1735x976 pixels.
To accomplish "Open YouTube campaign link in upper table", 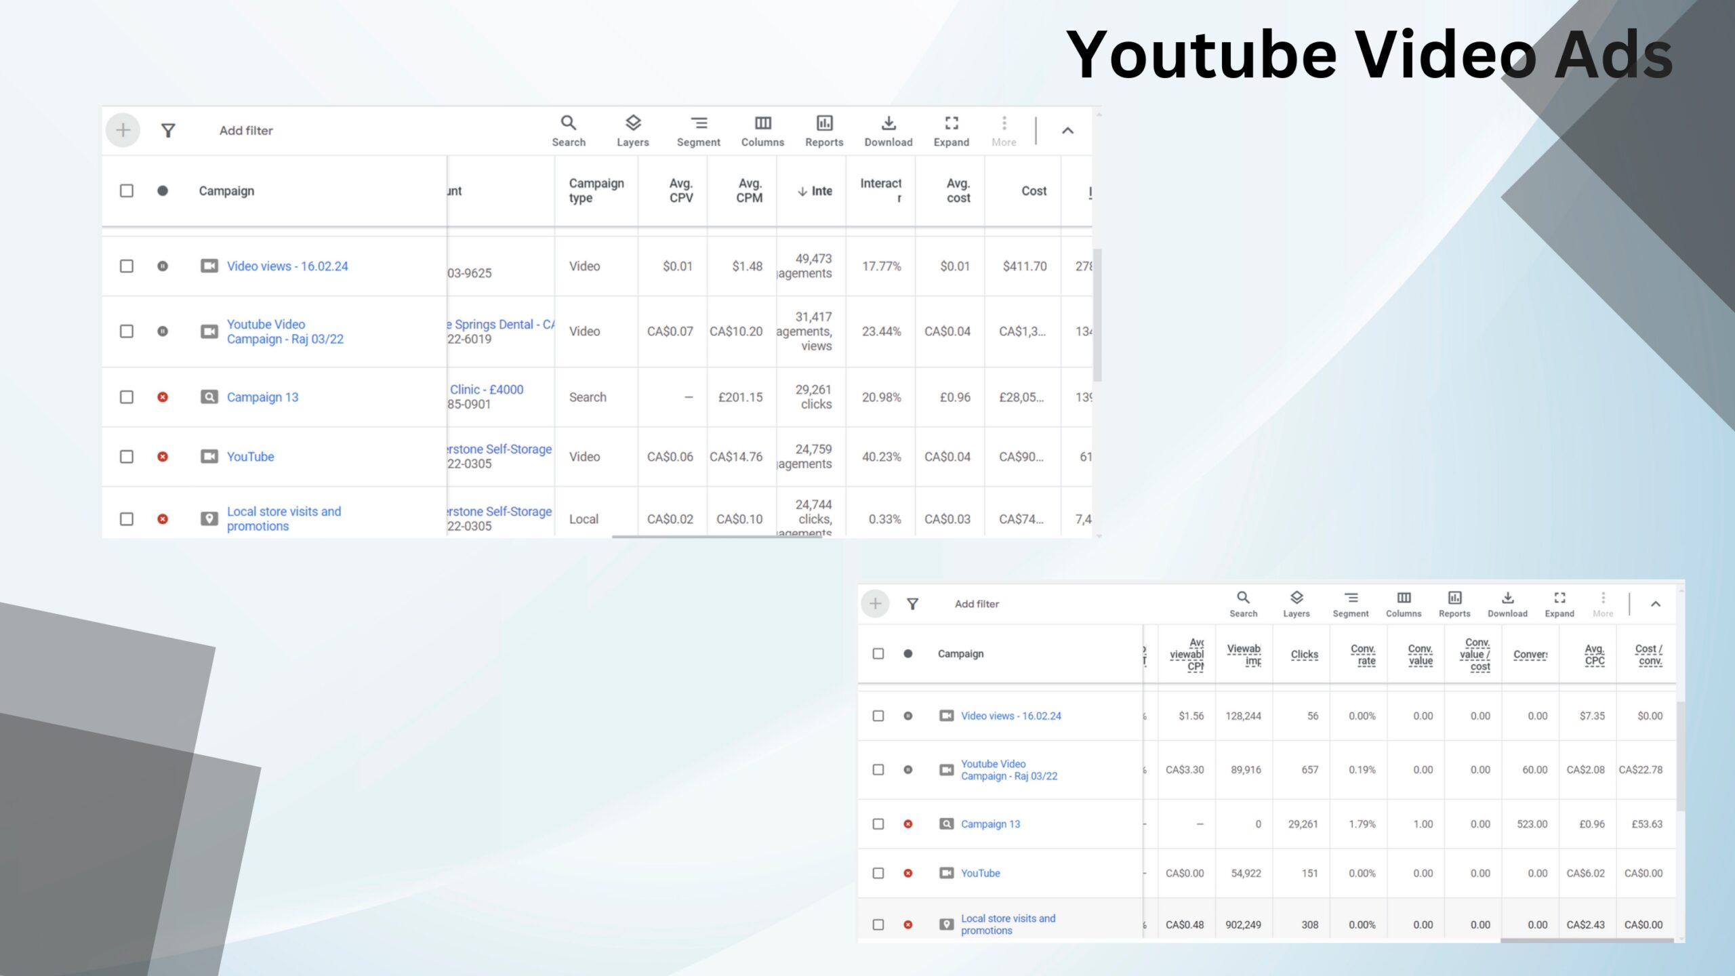I will (x=250, y=456).
